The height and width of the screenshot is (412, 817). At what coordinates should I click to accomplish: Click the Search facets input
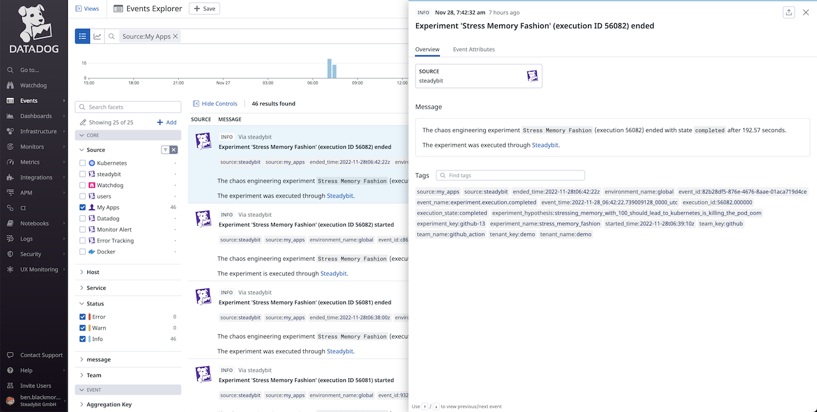click(128, 107)
